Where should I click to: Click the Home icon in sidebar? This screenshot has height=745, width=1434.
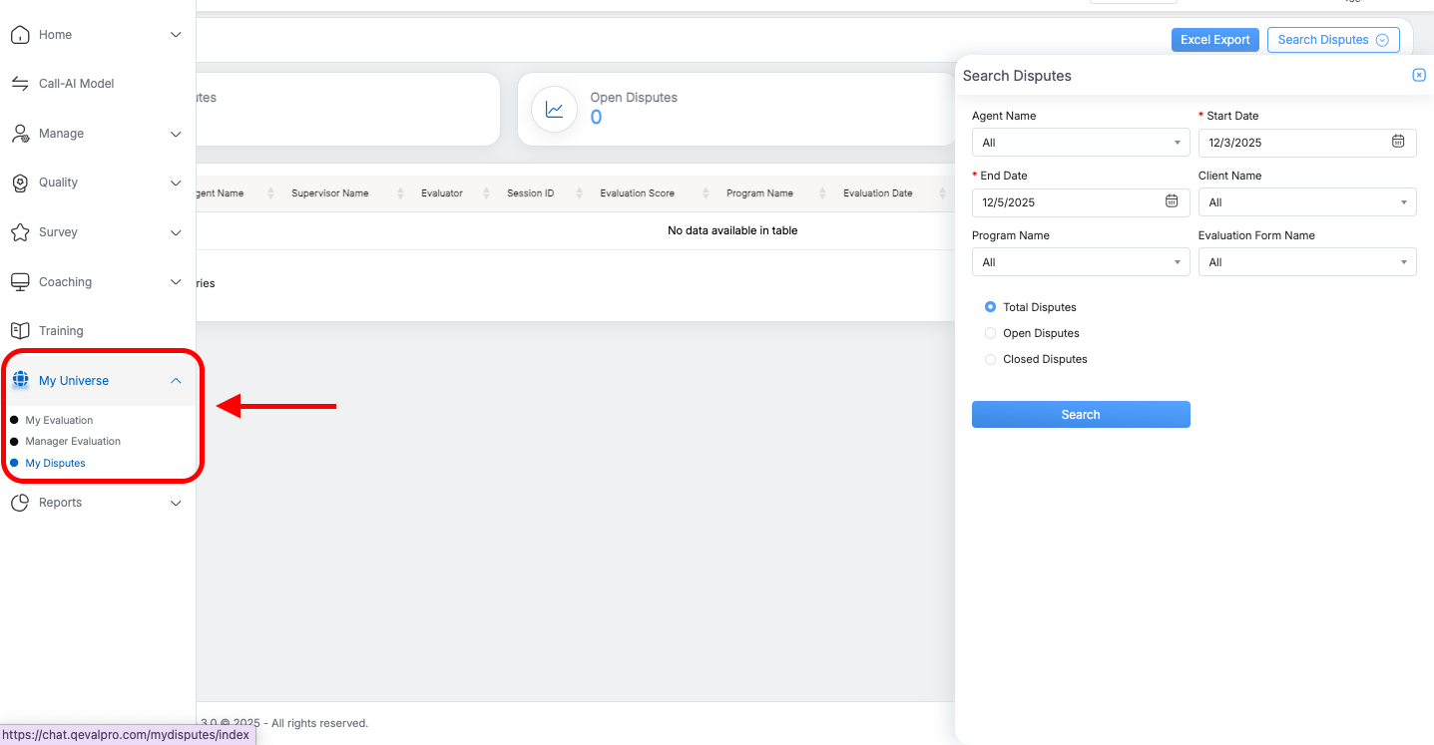[20, 35]
